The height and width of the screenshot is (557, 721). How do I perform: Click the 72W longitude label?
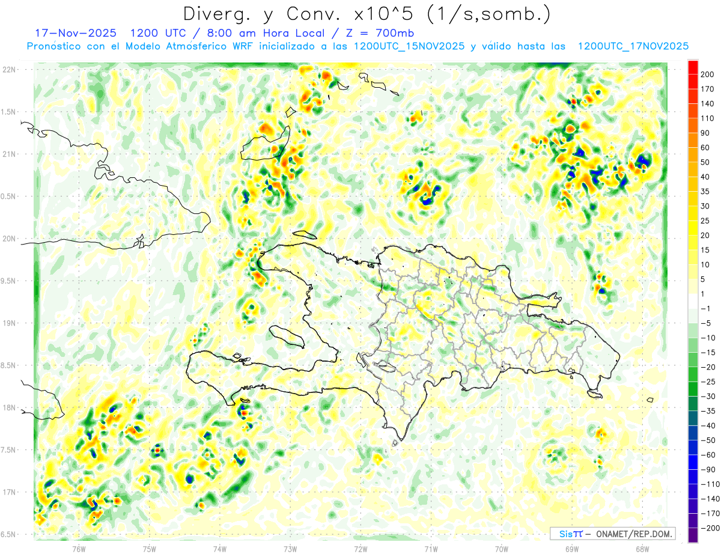click(360, 549)
